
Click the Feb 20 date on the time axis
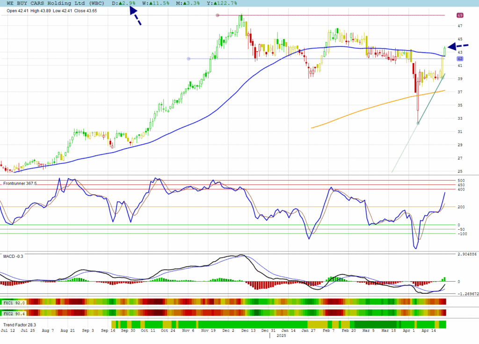point(349,330)
